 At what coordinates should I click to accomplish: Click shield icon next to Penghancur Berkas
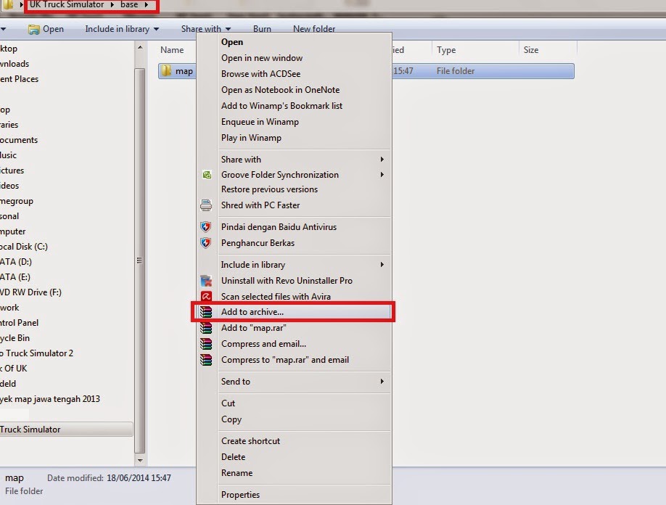206,243
